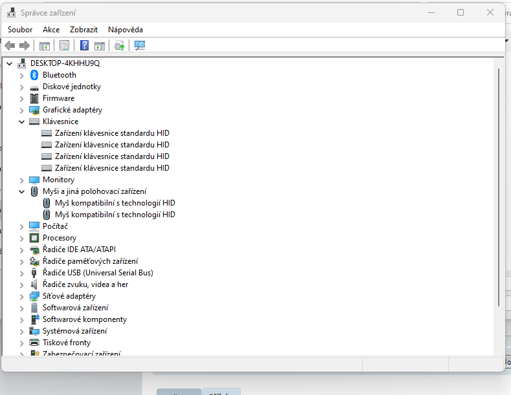
Task: Collapse the Klávesnice category
Action: (x=21, y=122)
